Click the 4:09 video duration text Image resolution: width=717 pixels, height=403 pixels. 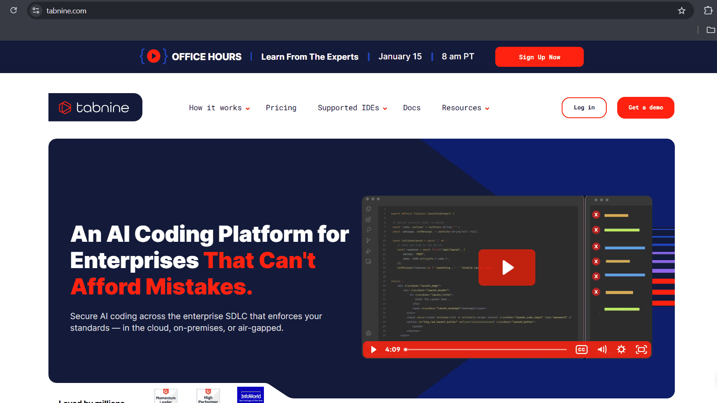[x=393, y=350]
